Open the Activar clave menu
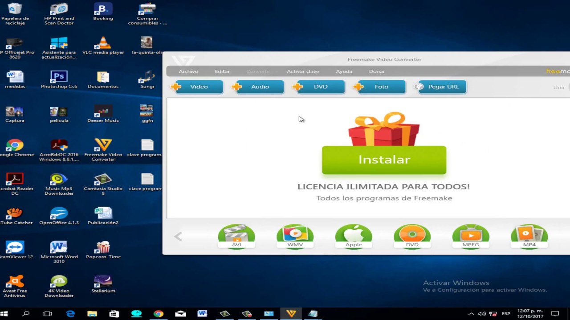570x320 pixels. (303, 71)
